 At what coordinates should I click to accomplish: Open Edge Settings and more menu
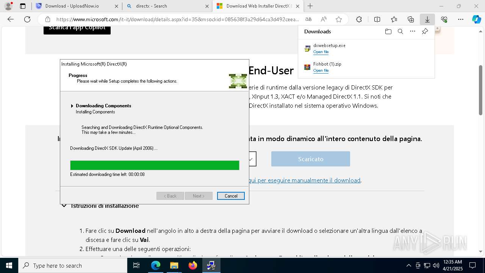461,19
